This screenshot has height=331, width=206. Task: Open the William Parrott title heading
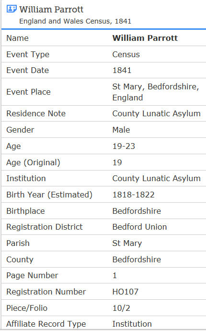[x=51, y=10]
